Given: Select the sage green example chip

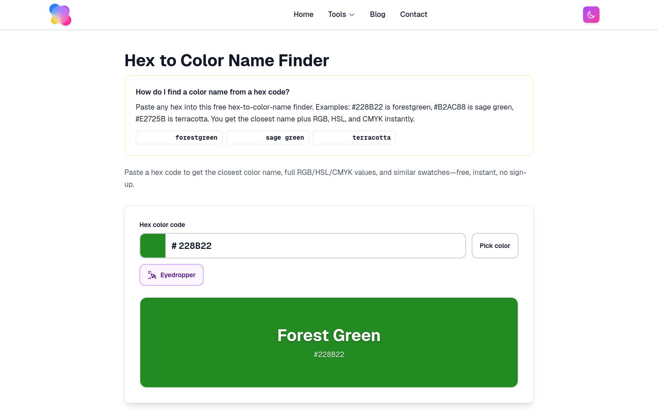Looking at the screenshot, I should 268,137.
